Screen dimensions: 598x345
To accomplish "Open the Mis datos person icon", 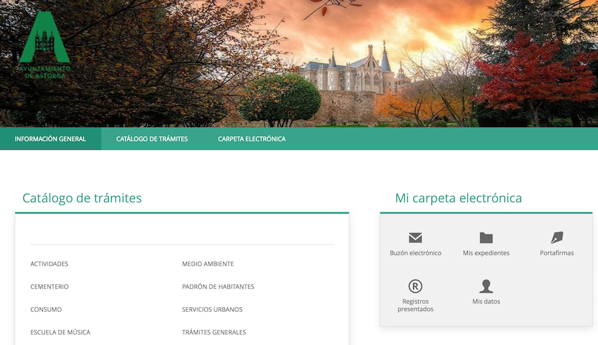I will (x=486, y=286).
